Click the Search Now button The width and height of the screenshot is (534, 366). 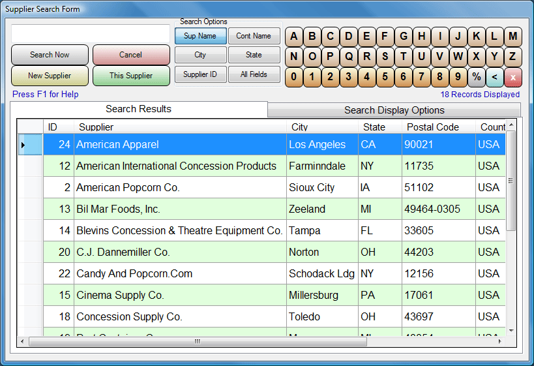pos(50,55)
